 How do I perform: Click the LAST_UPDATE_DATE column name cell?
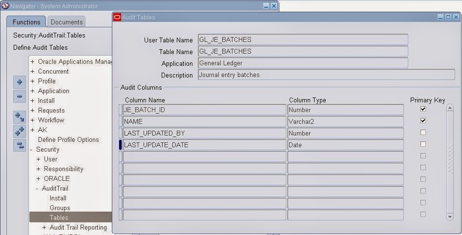pyautogui.click(x=204, y=145)
